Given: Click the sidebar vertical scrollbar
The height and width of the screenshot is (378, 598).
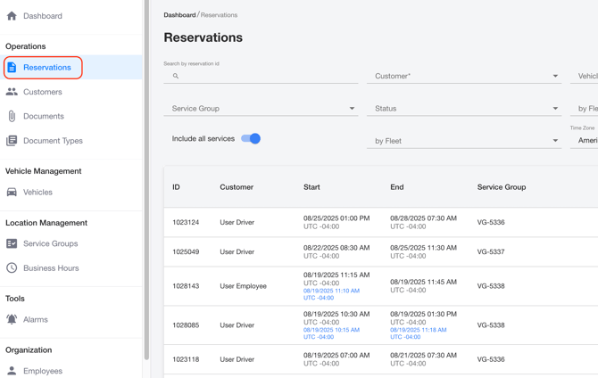Looking at the screenshot, I should pos(146,178).
